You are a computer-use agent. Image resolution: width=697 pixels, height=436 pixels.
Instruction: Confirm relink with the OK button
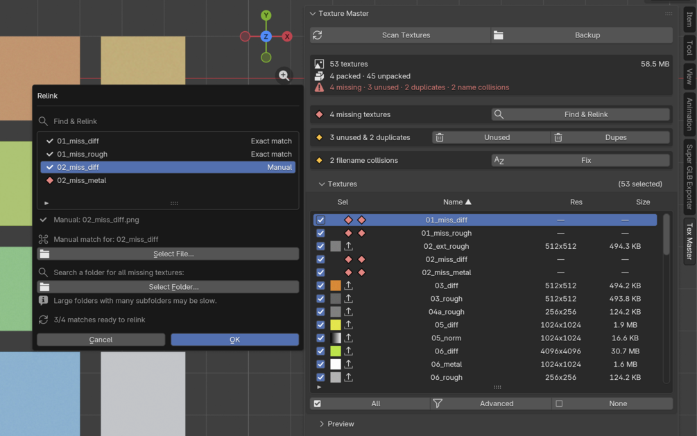click(x=234, y=340)
